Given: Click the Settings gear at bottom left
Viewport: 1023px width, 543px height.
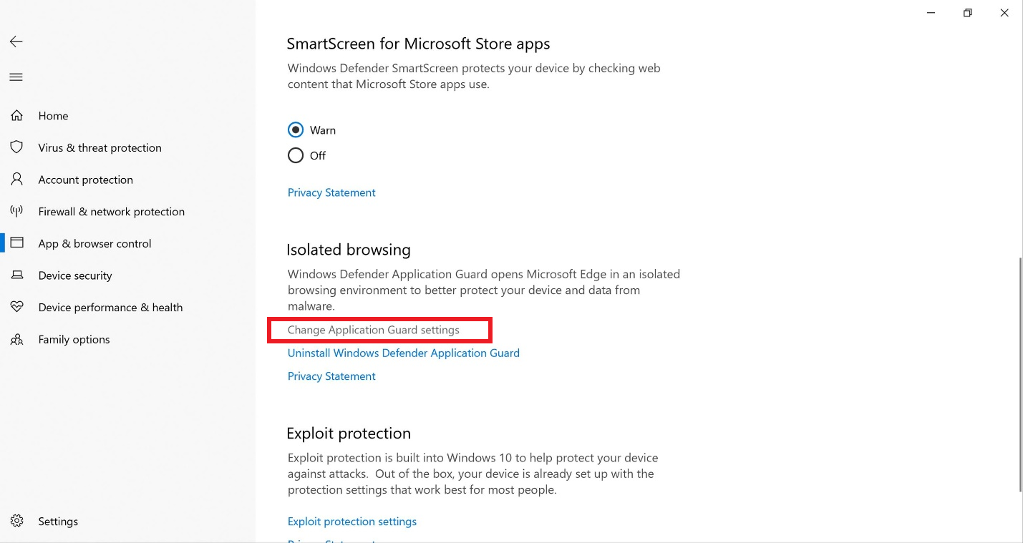Looking at the screenshot, I should [x=17, y=521].
